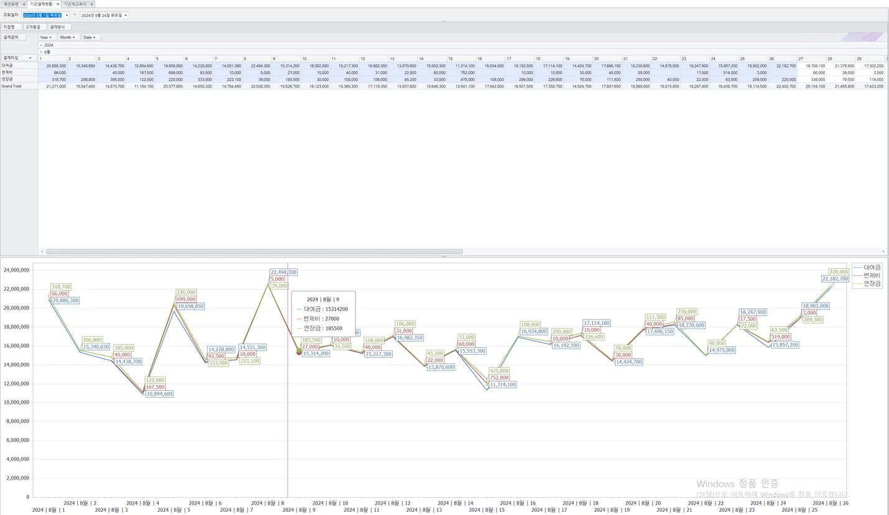Image resolution: width=889 pixels, height=515 pixels.
Task: Close the 메인화면 tab
Action: (24, 4)
